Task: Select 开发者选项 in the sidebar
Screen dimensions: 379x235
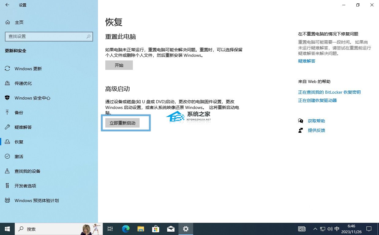Action: 25,186
